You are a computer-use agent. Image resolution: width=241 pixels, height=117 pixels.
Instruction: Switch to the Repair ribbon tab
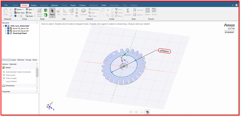point(73,5)
